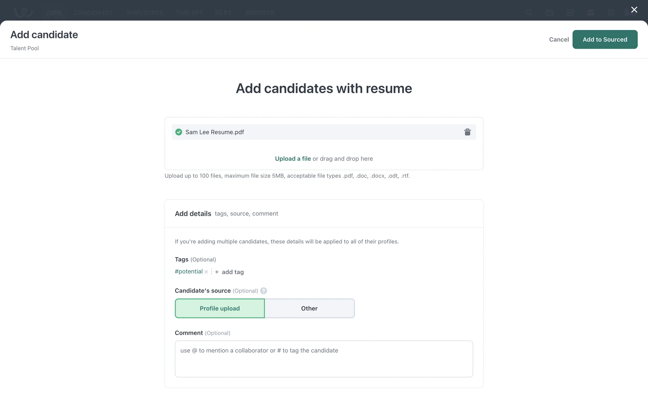Open the apps grid icon

coord(611,13)
